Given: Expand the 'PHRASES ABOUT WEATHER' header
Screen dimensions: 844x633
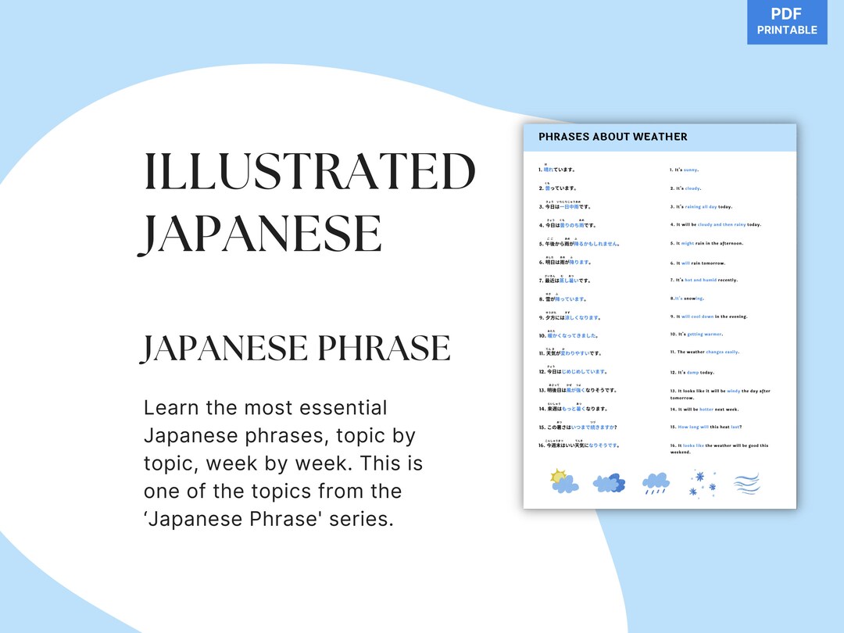Looking at the screenshot, I should point(612,137).
